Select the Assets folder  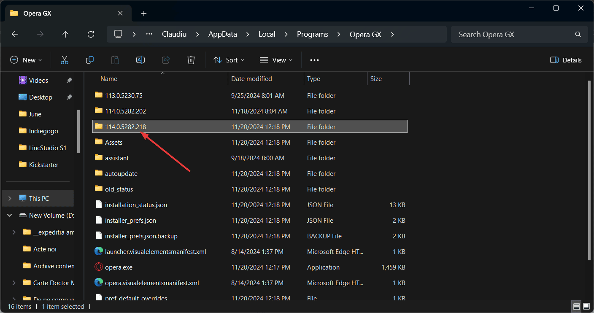pos(250,143)
